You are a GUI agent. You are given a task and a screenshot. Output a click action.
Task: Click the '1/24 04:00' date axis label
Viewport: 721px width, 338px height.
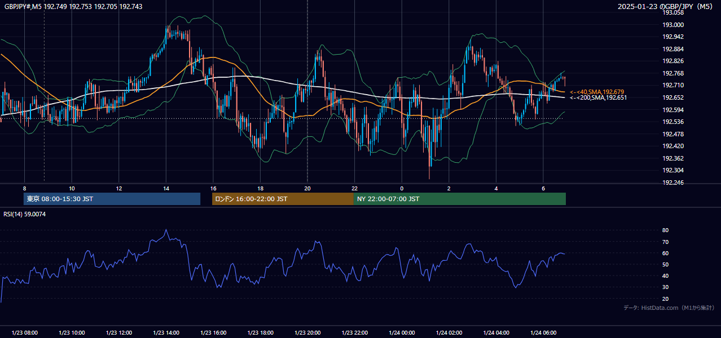click(496, 333)
